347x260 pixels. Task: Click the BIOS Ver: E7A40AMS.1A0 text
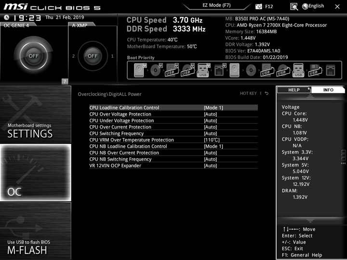point(253,51)
